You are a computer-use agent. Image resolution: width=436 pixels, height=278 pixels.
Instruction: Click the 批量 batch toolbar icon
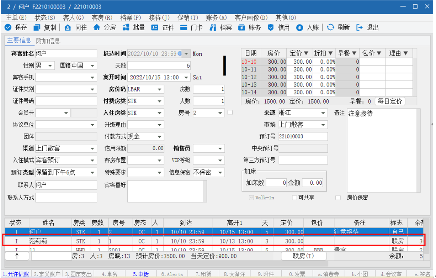[x=126, y=27]
